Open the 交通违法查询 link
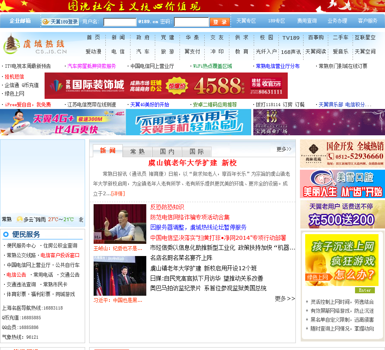The width and height of the screenshot is (385, 350). (x=21, y=284)
